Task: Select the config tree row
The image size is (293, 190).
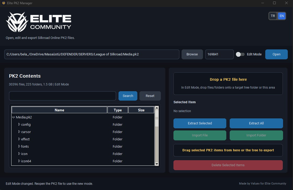Action: pyautogui.click(x=83, y=124)
